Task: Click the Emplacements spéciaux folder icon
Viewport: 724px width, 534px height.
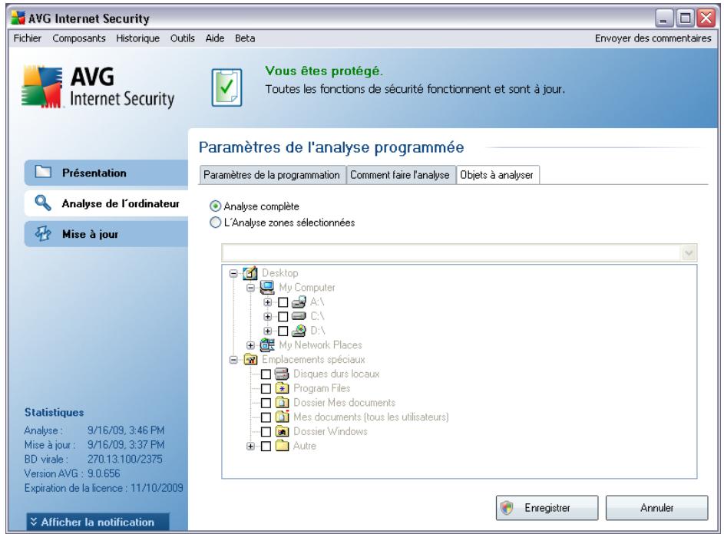Action: [250, 359]
